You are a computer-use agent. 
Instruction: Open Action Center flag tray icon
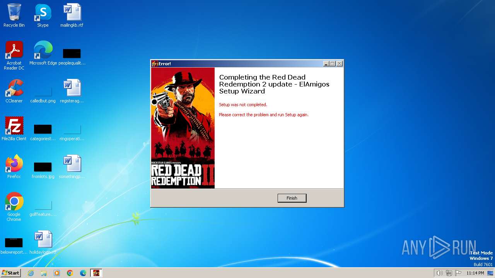coord(458,273)
